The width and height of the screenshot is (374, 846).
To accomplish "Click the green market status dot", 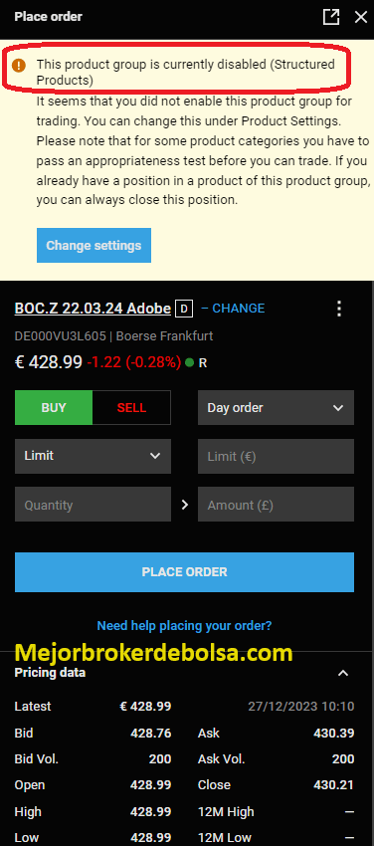I will (x=189, y=362).
